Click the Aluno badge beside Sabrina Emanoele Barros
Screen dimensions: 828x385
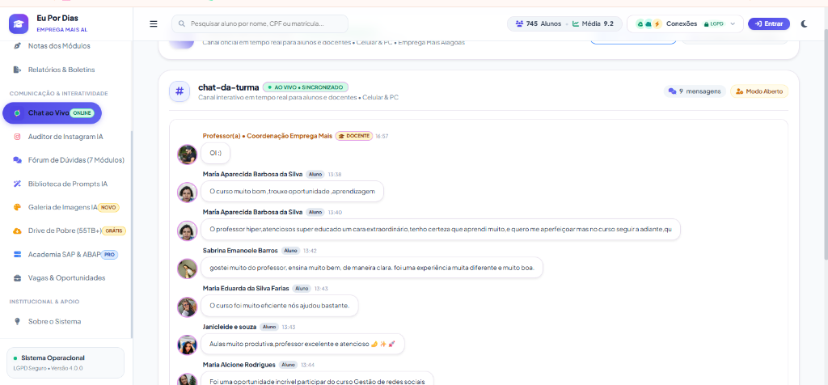coord(290,250)
